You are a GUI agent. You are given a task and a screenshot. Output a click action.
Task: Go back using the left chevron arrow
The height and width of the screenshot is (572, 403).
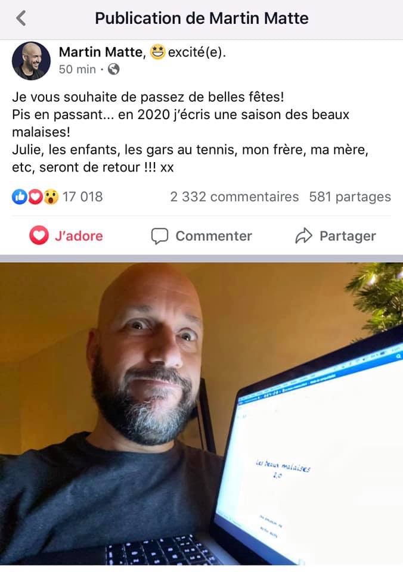coord(21,18)
